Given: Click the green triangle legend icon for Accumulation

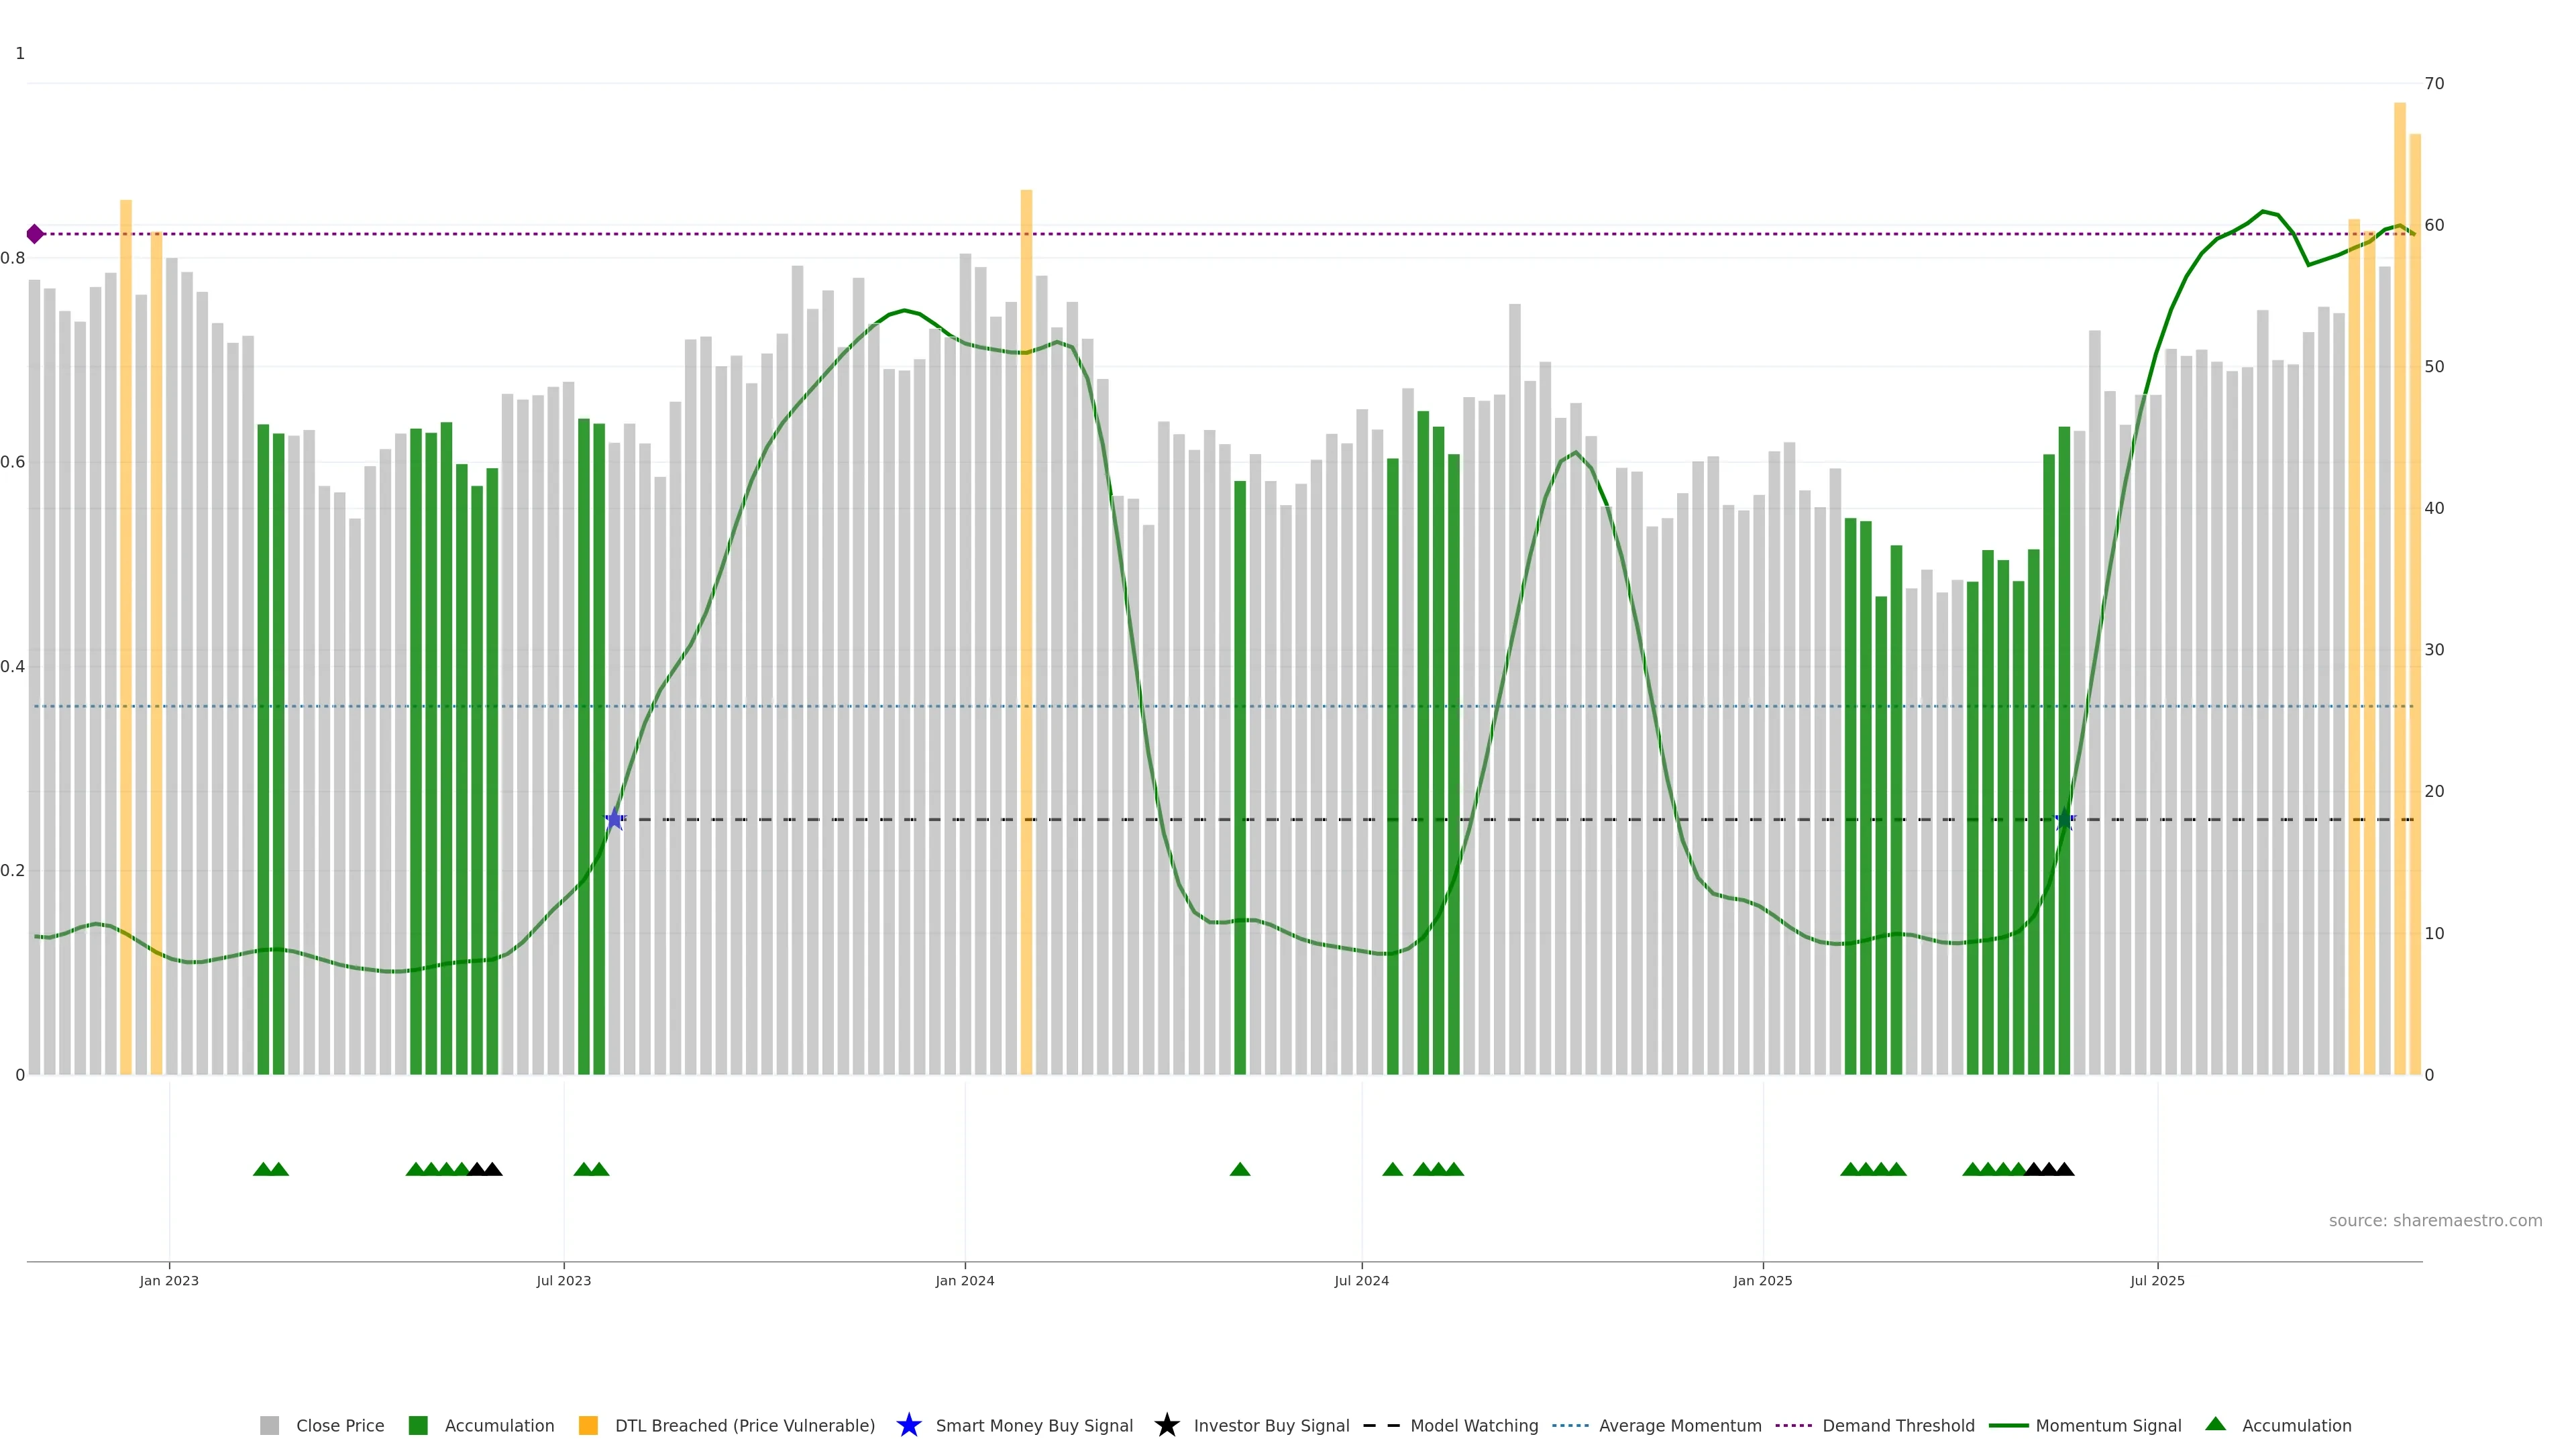Looking at the screenshot, I should [2215, 1424].
